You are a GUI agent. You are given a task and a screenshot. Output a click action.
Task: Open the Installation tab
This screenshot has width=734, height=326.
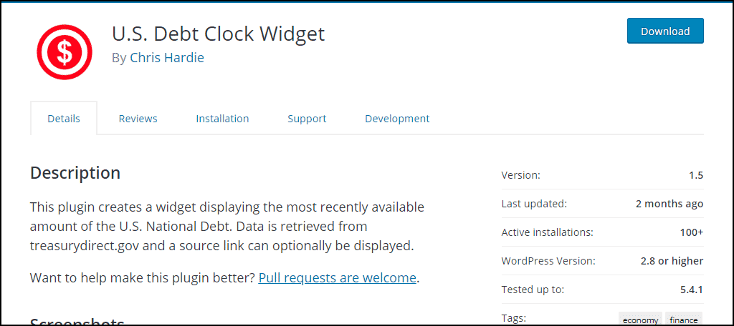[222, 119]
